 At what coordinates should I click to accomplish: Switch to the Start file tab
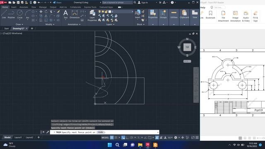(x=7, y=29)
